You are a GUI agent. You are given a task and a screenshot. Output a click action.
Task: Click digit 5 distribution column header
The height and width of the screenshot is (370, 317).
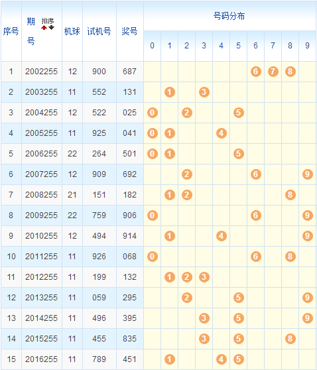[238, 46]
